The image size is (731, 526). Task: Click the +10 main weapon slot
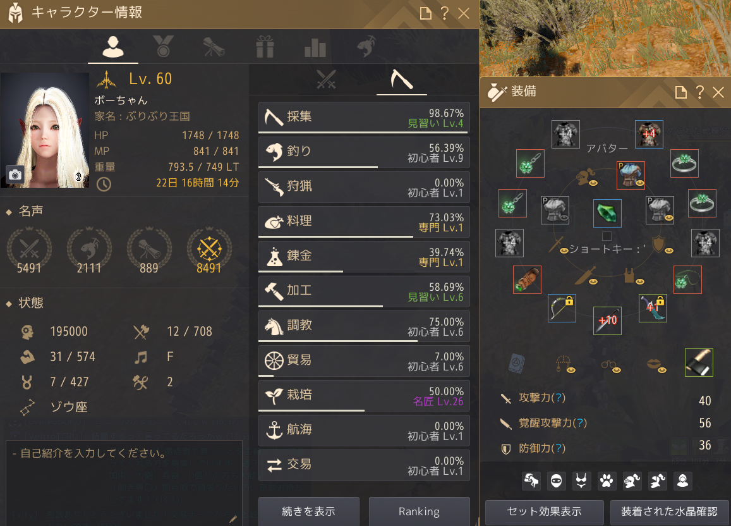tap(607, 321)
